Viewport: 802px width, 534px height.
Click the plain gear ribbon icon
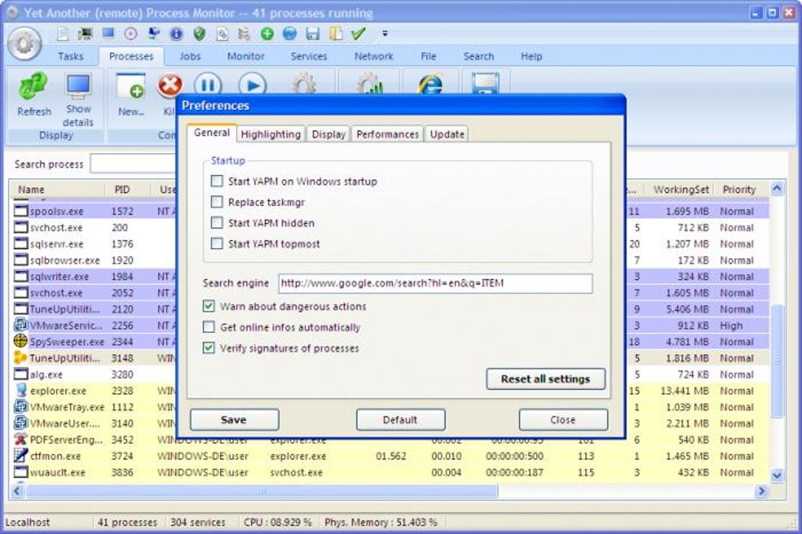pyautogui.click(x=304, y=84)
